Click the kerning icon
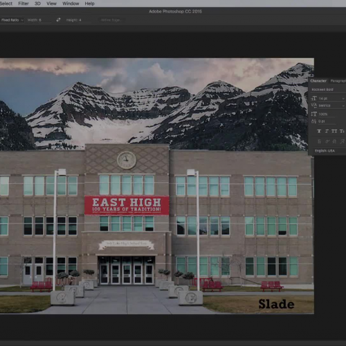 click(314, 105)
